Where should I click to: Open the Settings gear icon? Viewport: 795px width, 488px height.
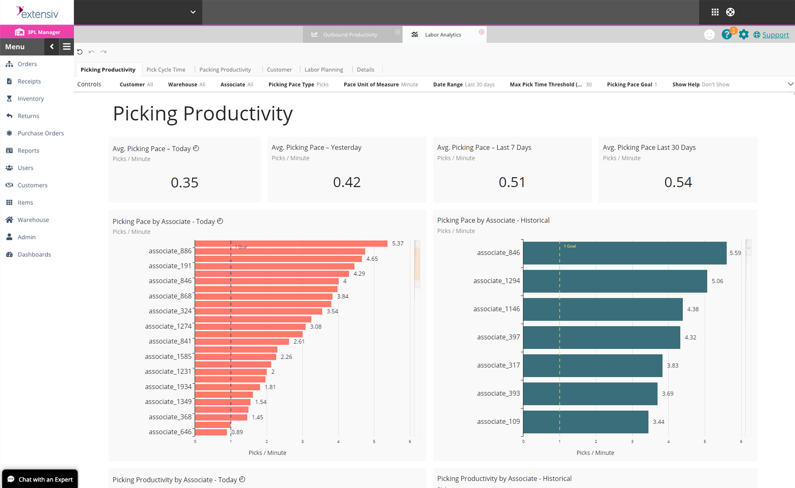coord(744,34)
